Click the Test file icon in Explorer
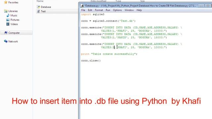The image size is (212, 119). coord(38,11)
